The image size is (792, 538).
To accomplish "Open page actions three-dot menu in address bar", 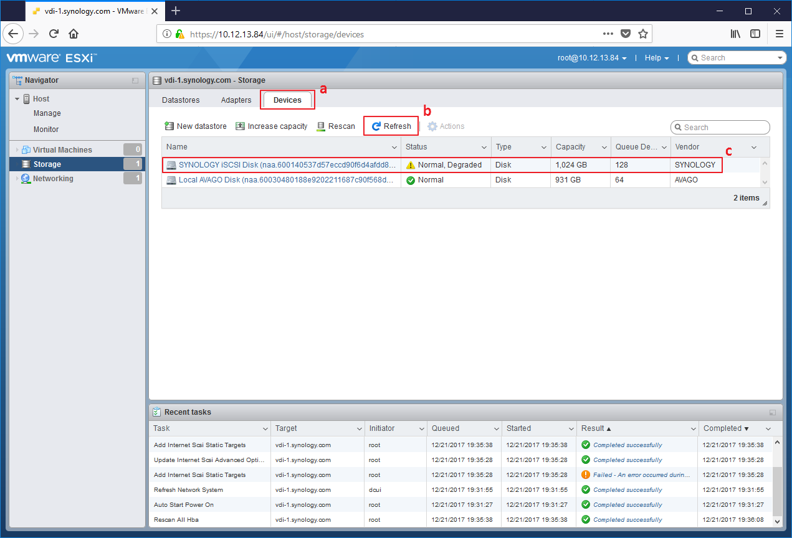I will (x=608, y=34).
